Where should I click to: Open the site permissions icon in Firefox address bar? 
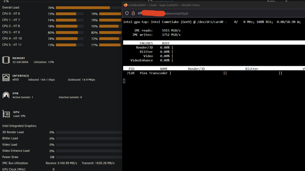[140, 13]
